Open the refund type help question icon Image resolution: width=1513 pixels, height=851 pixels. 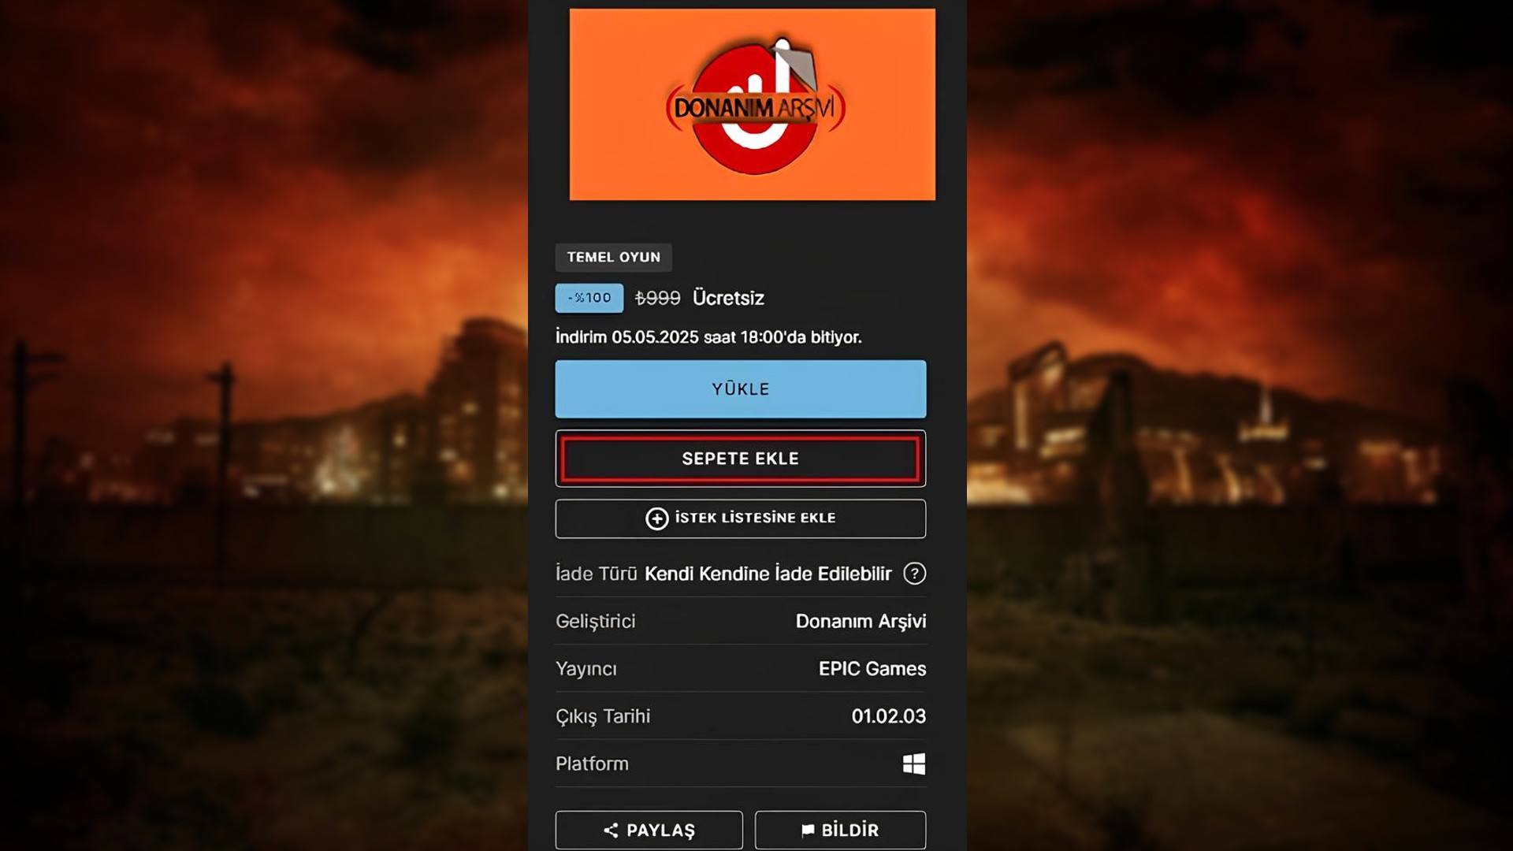[914, 573]
